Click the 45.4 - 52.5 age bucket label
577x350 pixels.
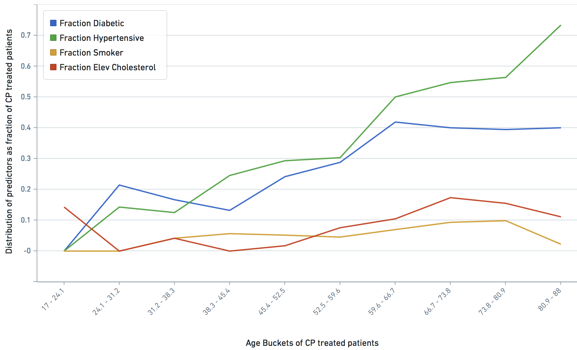[272, 301]
